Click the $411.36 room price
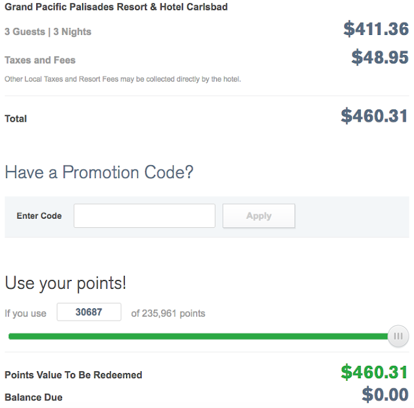This screenshot has width=414, height=408. [x=376, y=29]
